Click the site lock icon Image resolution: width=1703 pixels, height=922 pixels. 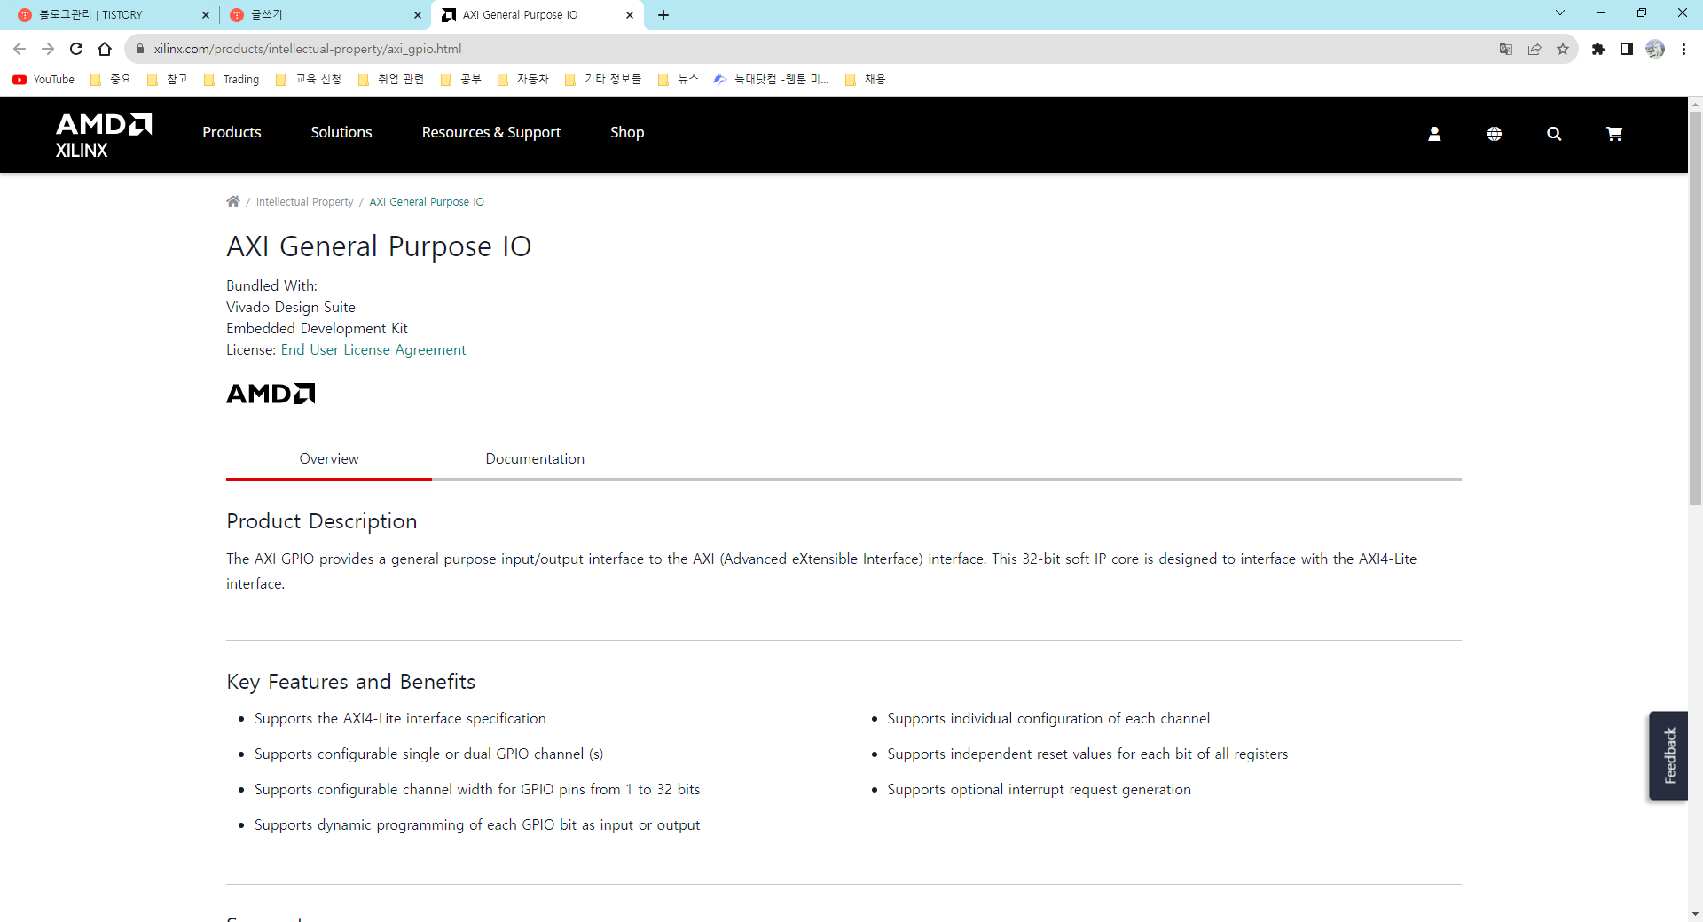[x=139, y=49]
